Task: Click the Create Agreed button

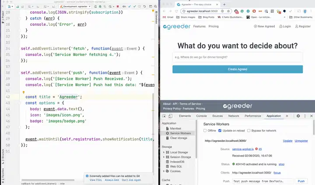Action: click(x=238, y=69)
